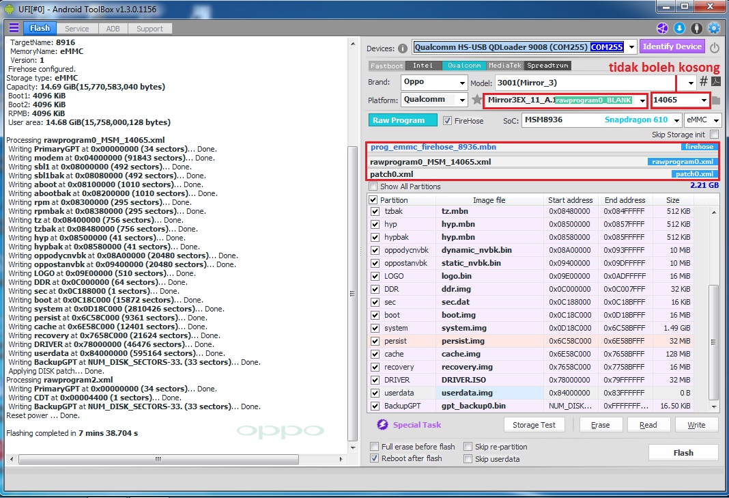Enable Skip userdata checkbox

click(x=468, y=459)
